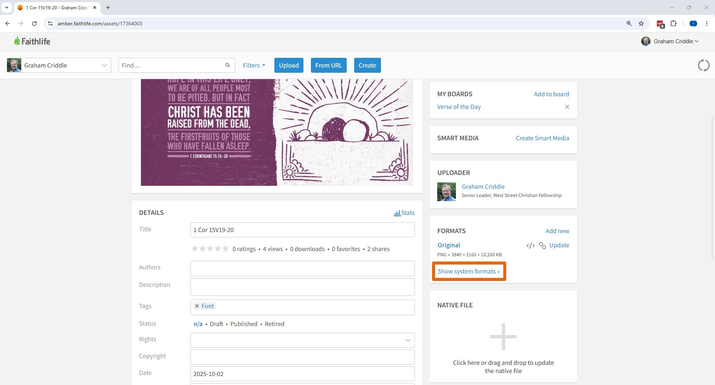Screen dimensions: 715x385
Task: Click the Title input field
Action: (x=302, y=230)
